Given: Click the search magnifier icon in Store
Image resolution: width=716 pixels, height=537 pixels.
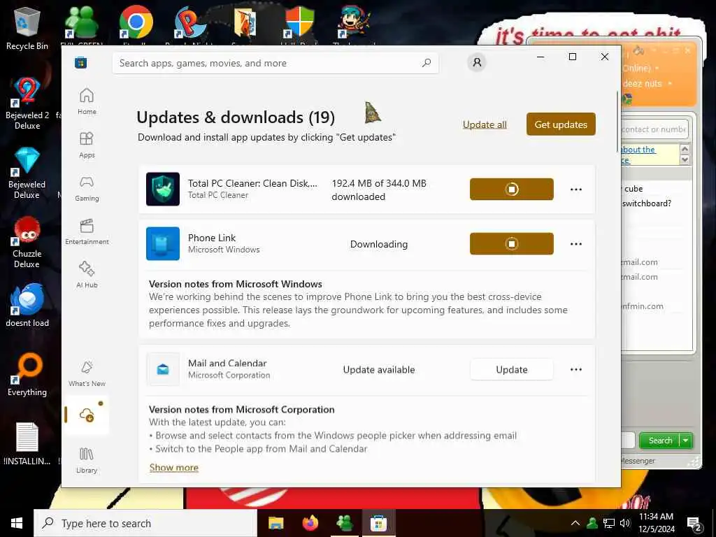Looking at the screenshot, I should tap(427, 63).
